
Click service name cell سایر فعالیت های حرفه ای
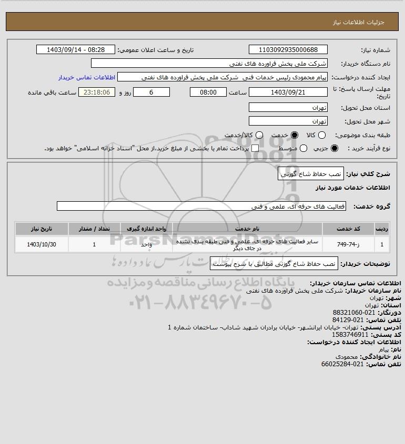pyautogui.click(x=247, y=244)
